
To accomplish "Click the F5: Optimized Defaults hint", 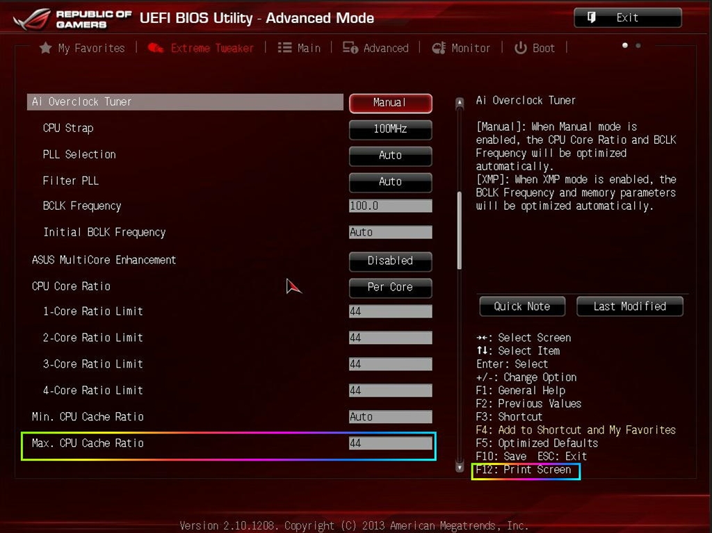I will (537, 443).
